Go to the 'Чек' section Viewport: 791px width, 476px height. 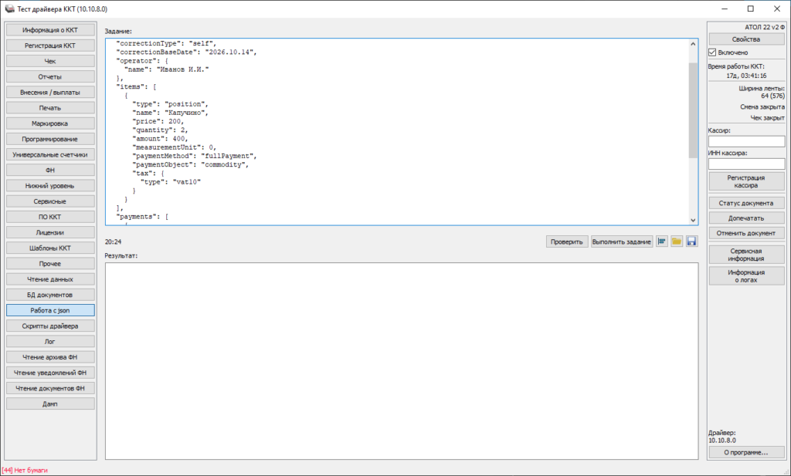click(50, 62)
